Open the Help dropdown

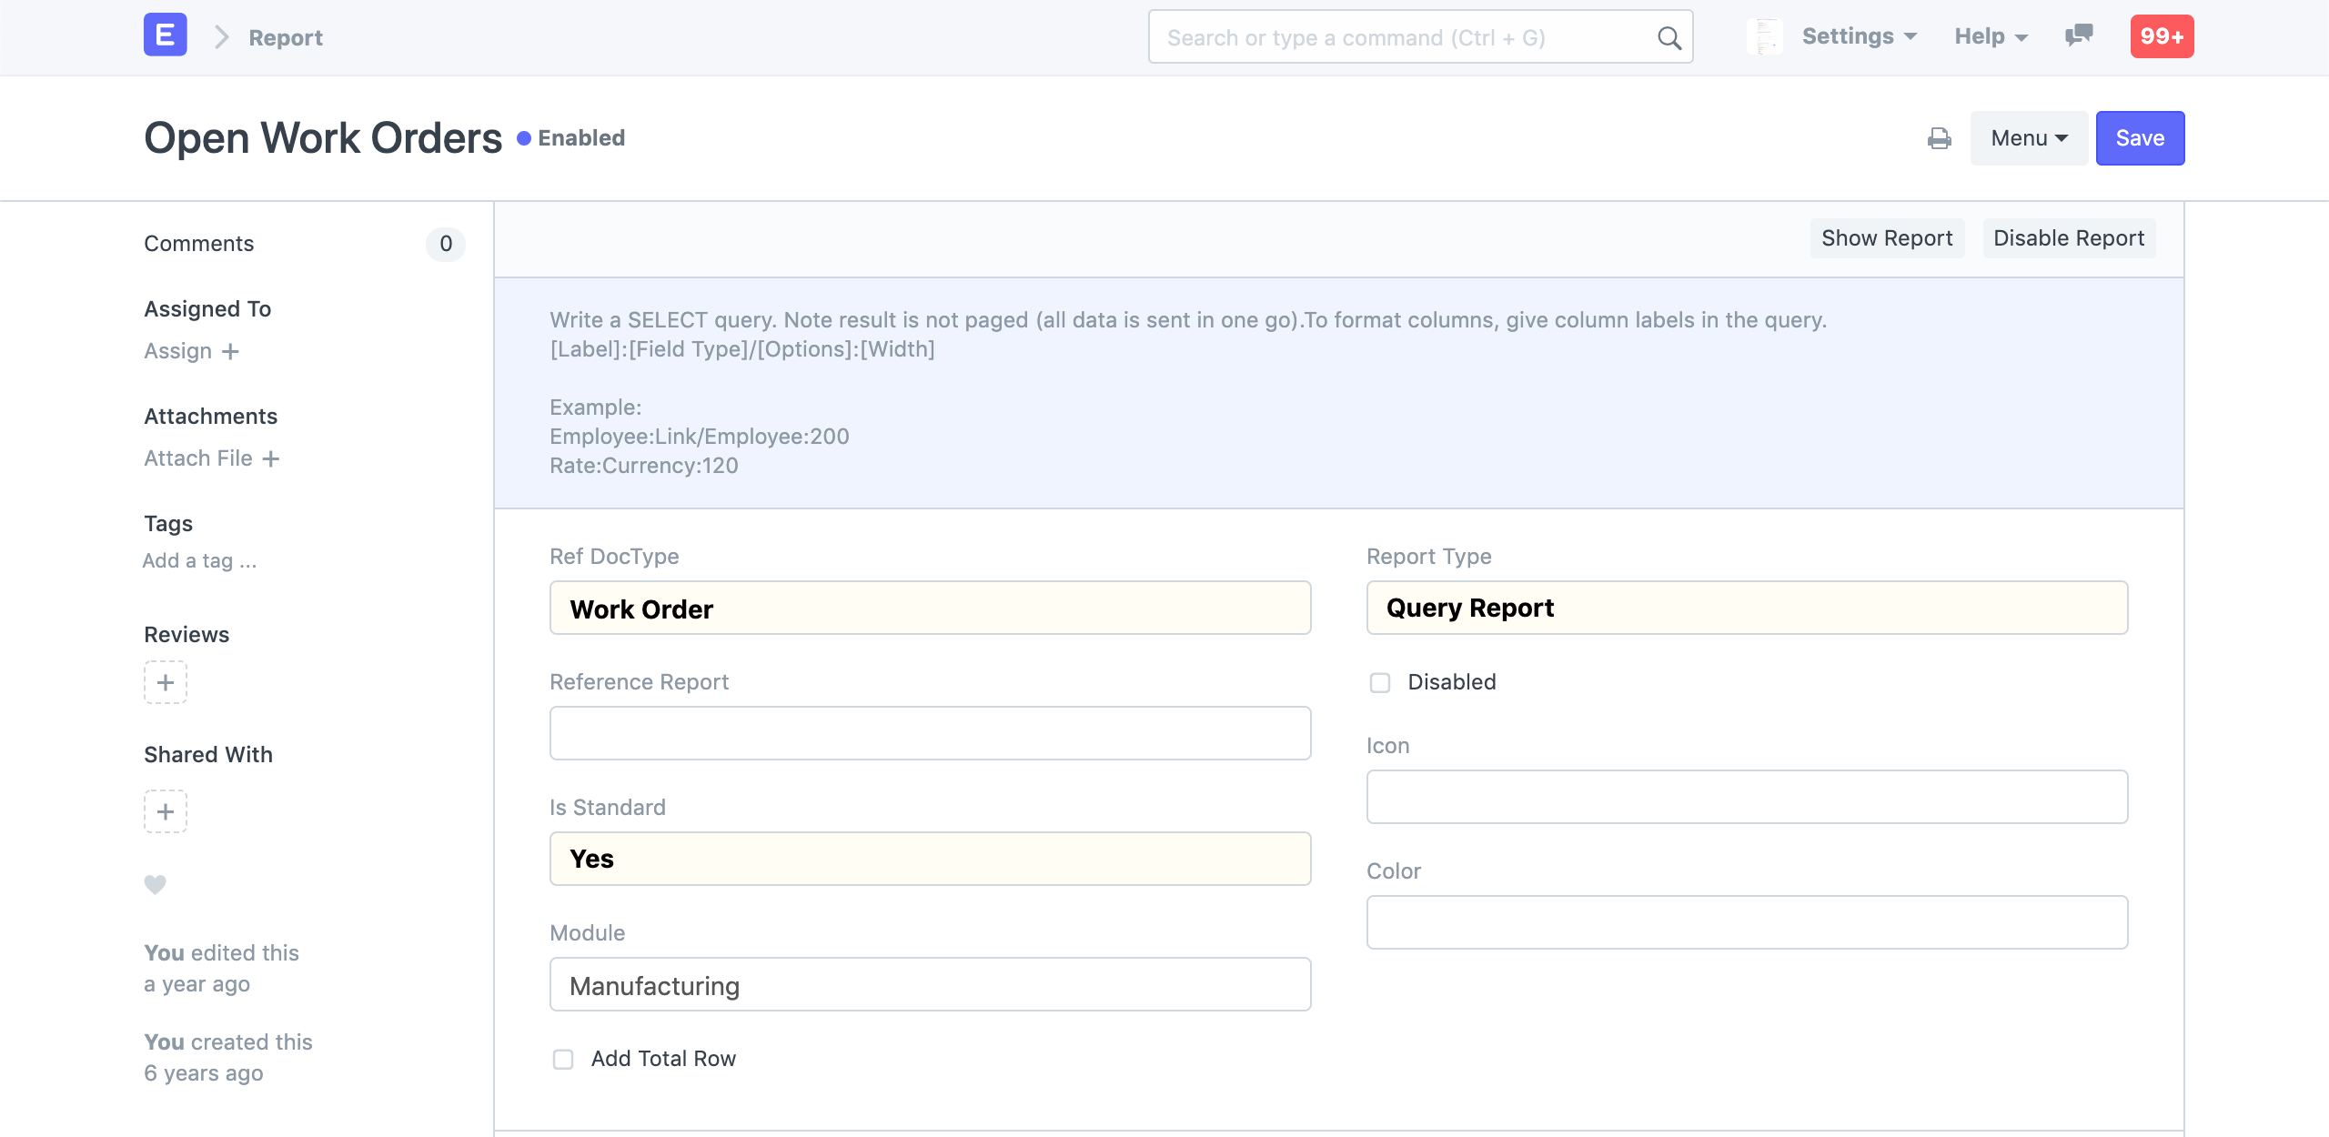1989,36
